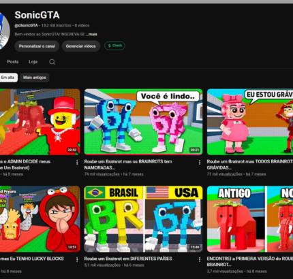Viewport: 293px width, 279px height.
Task: Open options menu for DIFERENTES PAÍSES video
Action: pyautogui.click(x=200, y=259)
